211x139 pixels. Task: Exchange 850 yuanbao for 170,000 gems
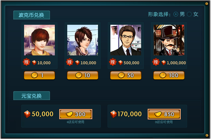(x=164, y=114)
